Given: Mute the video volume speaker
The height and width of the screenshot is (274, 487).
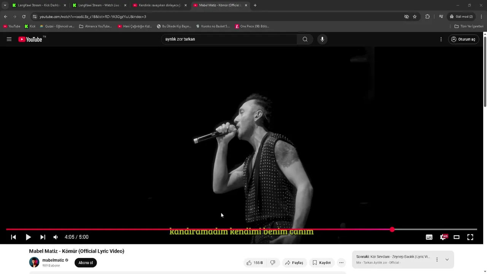Looking at the screenshot, I should (x=56, y=237).
